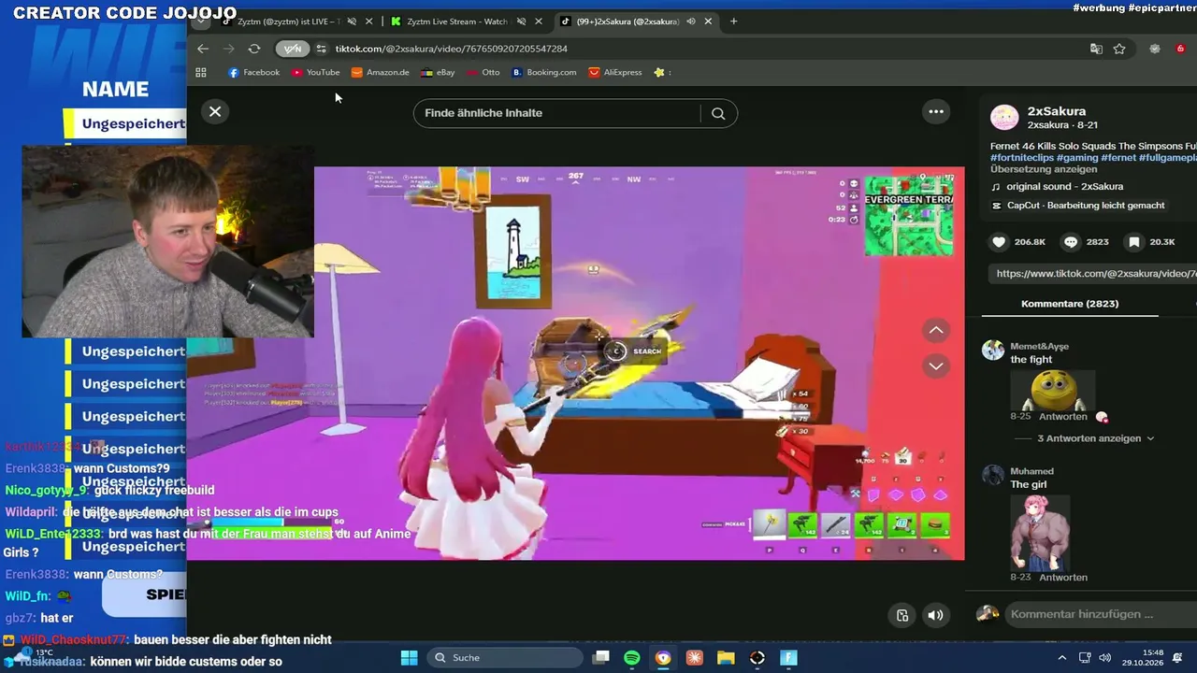This screenshot has height=673, width=1197.
Task: Open 2xSakura profile avatar
Action: 1004,117
